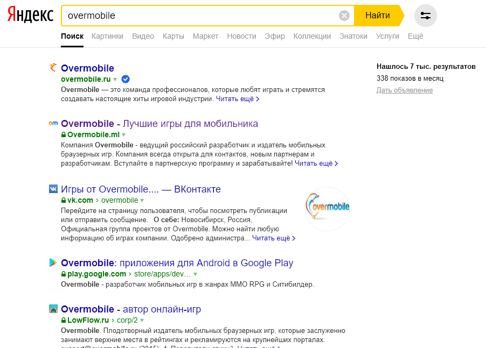Expand the dropdown arrow next to Overmobile.ml
This screenshot has height=348, width=486.
point(124,135)
